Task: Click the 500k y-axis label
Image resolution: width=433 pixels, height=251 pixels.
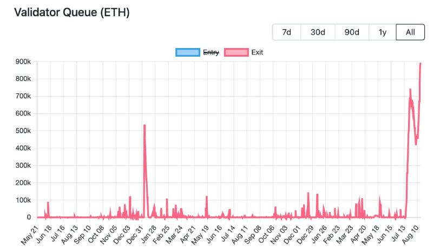Action: pyautogui.click(x=22, y=131)
